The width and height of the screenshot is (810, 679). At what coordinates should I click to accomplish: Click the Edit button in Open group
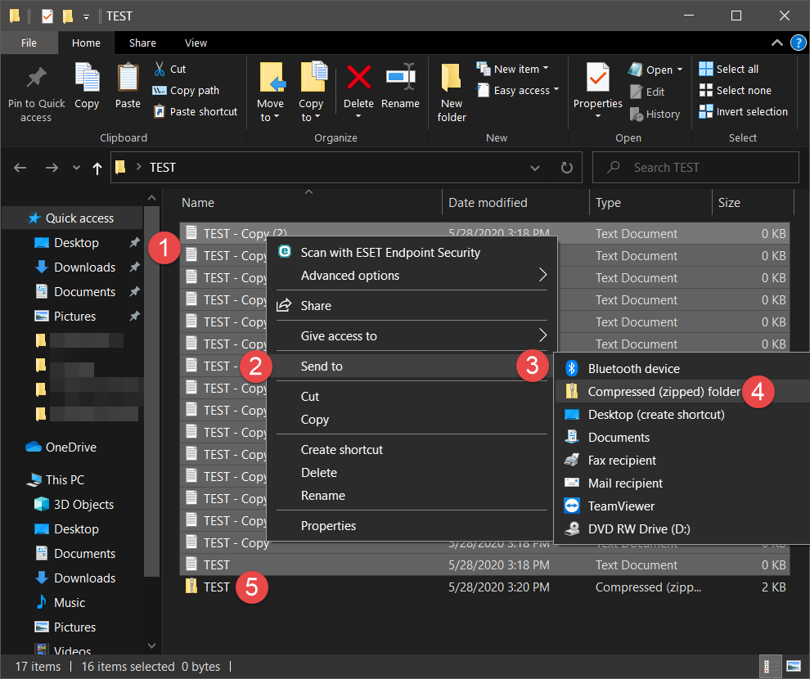[647, 92]
